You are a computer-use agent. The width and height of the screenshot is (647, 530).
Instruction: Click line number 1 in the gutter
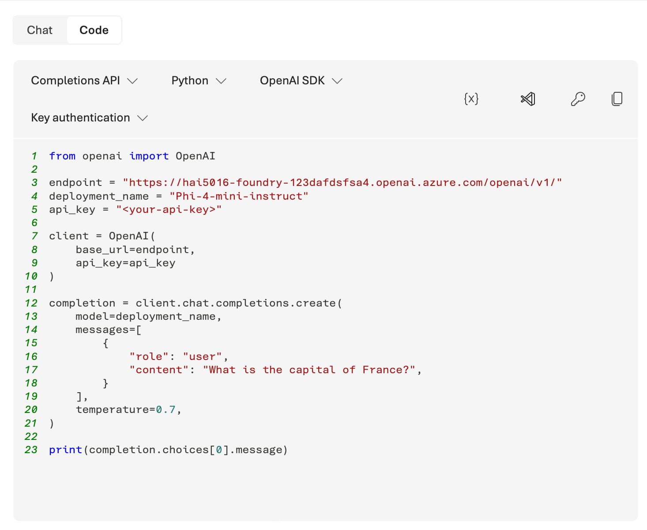tap(34, 156)
